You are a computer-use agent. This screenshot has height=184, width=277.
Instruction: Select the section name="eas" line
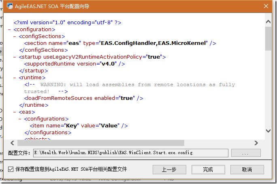click(x=120, y=43)
